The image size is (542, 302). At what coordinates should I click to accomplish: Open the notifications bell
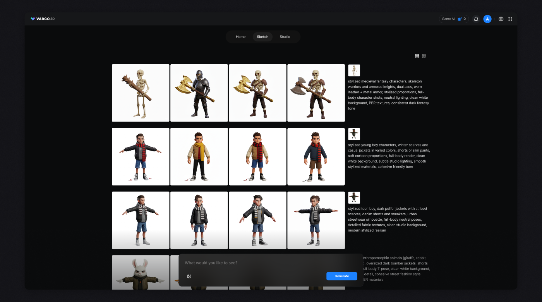pyautogui.click(x=476, y=19)
